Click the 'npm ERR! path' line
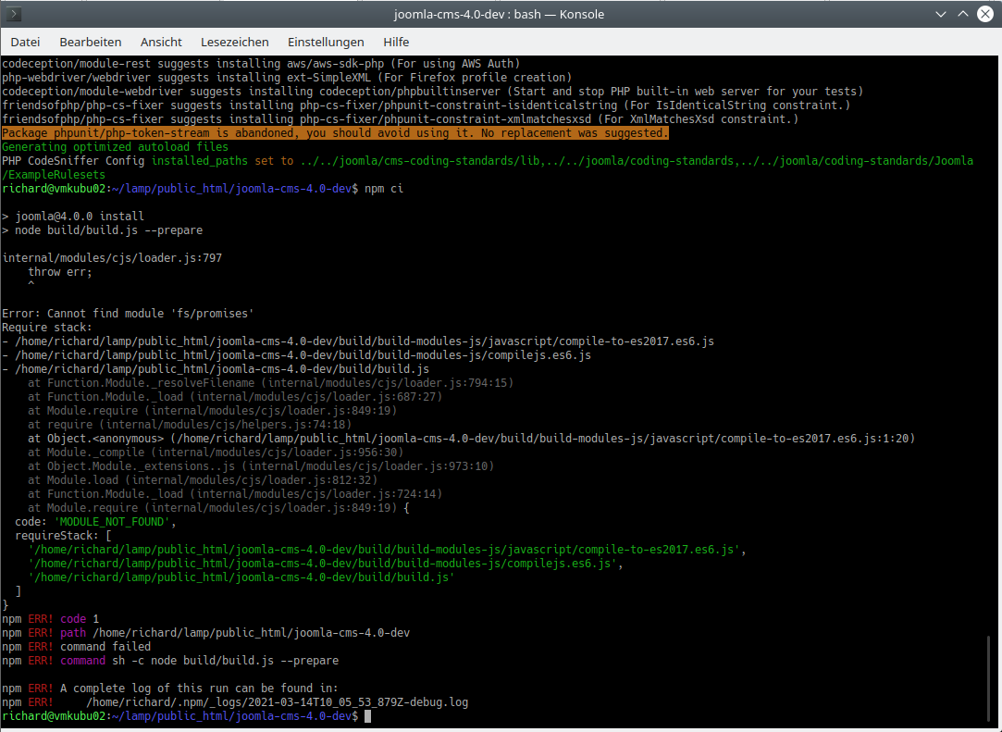This screenshot has width=1002, height=732. (205, 633)
